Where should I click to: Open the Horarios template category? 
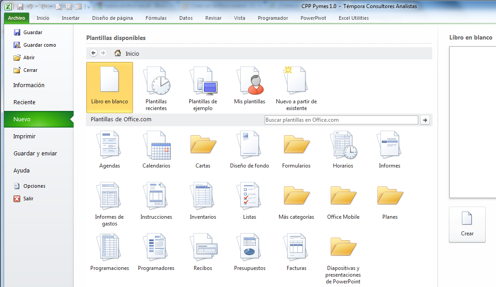[343, 149]
